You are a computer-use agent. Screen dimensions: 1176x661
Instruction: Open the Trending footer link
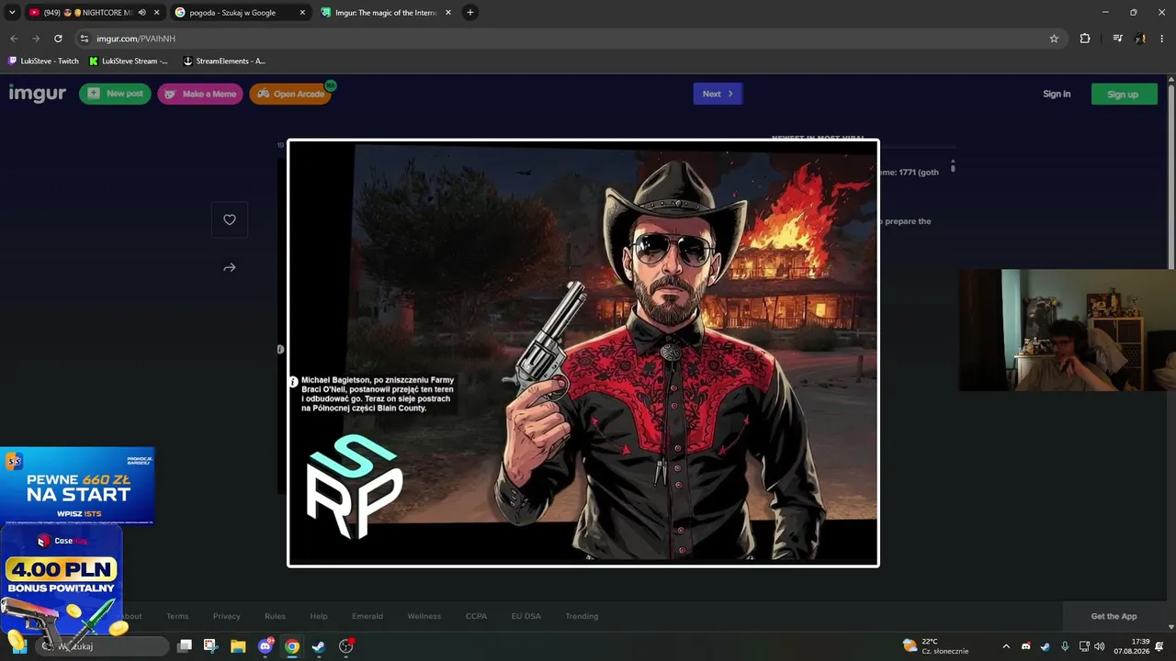[x=582, y=616]
